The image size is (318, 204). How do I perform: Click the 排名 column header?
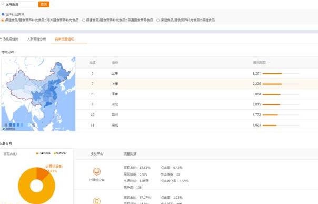pos(93,63)
